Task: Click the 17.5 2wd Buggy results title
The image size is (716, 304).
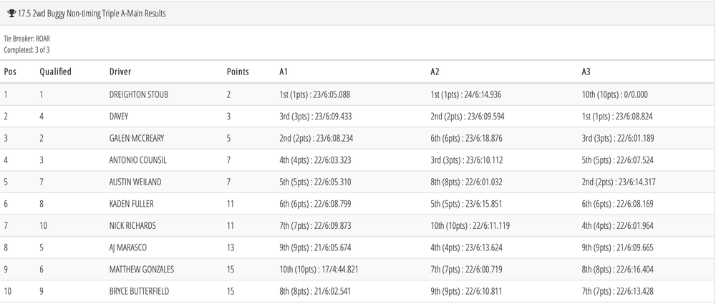Action: 92,13
